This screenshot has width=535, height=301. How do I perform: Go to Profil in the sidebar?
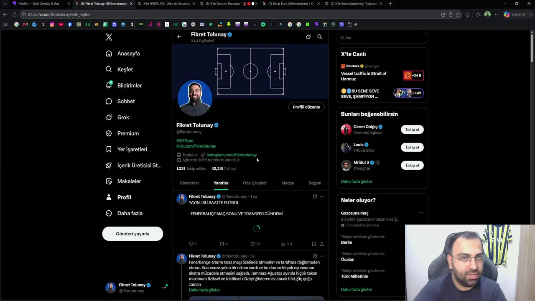pos(118,197)
